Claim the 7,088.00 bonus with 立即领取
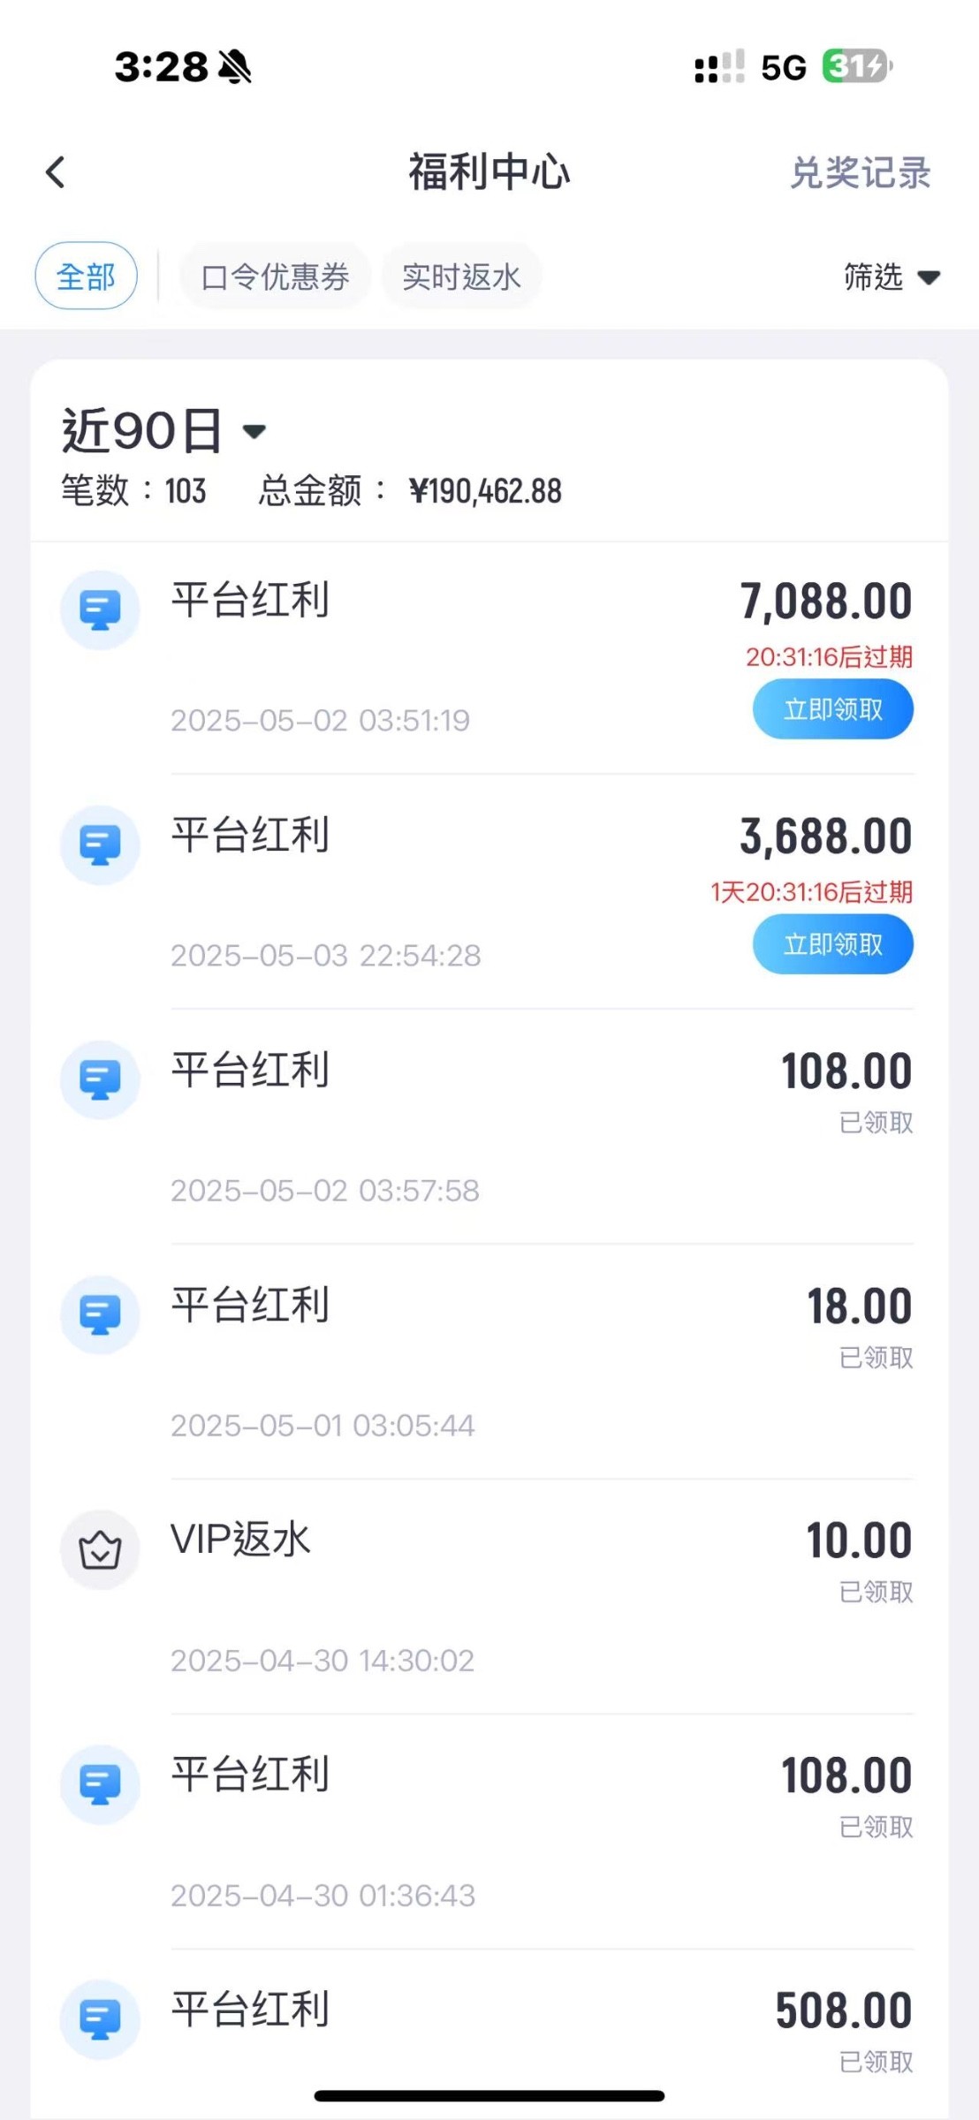The width and height of the screenshot is (979, 2120). click(x=832, y=709)
